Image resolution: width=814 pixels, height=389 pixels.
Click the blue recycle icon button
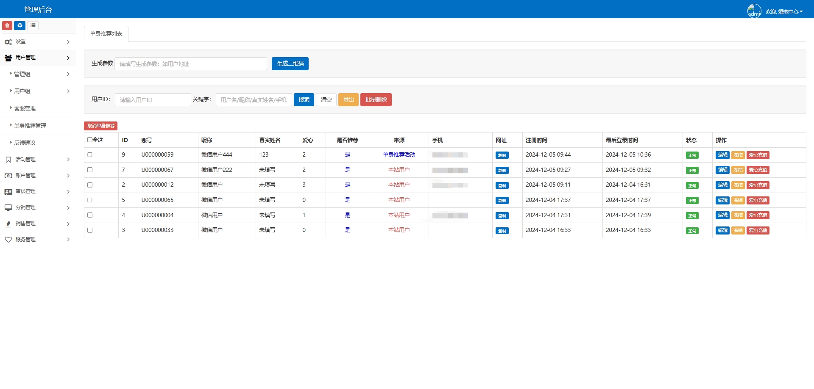coord(20,25)
